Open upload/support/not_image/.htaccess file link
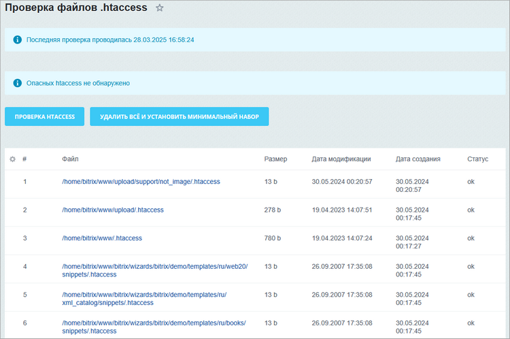Viewport: 510px width, 339px height. click(141, 182)
